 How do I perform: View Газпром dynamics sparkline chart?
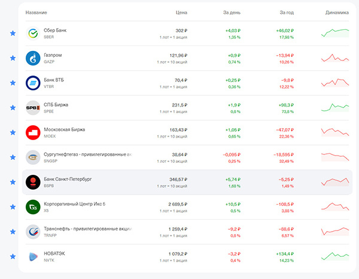[335, 58]
